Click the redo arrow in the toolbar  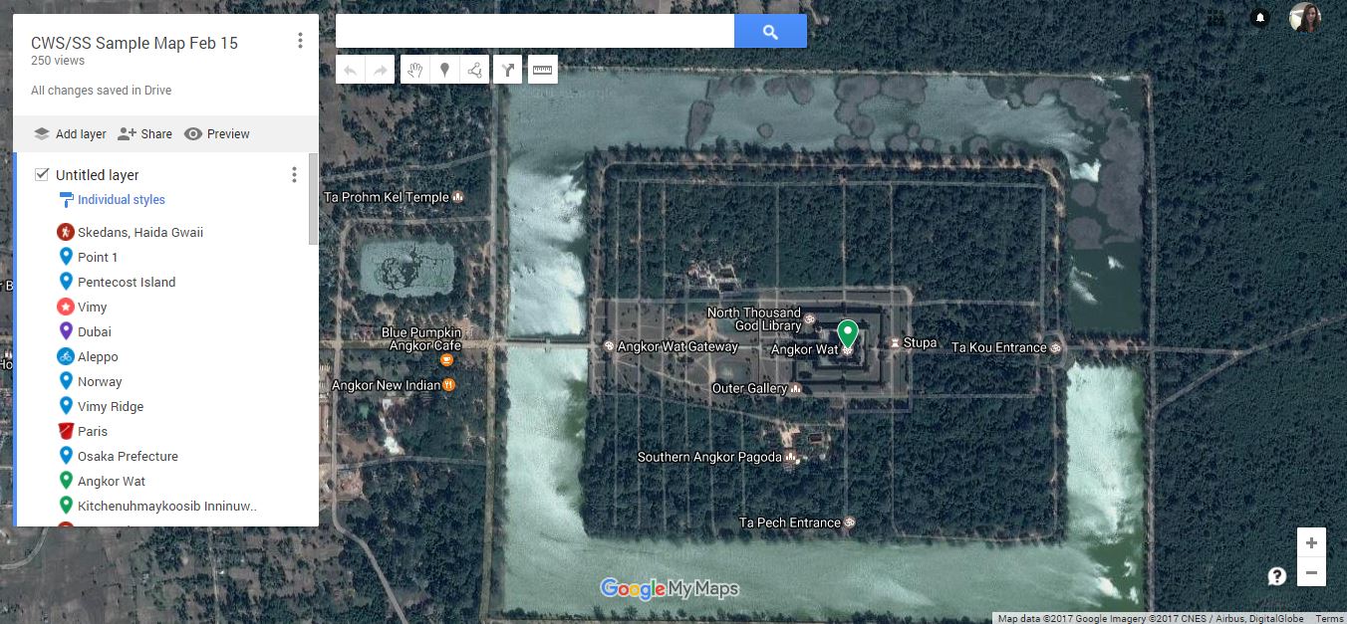[380, 70]
